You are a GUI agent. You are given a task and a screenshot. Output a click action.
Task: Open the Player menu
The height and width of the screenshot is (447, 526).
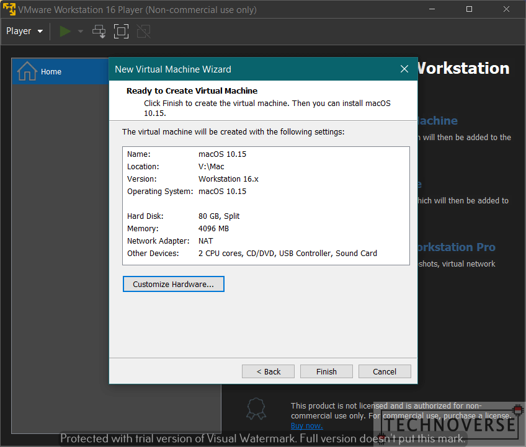[24, 31]
